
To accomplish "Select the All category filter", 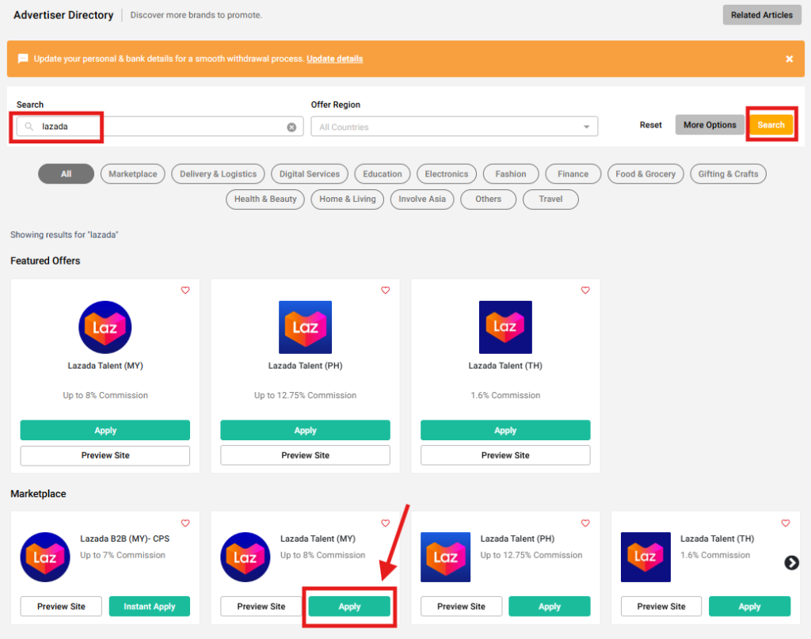I will (66, 174).
